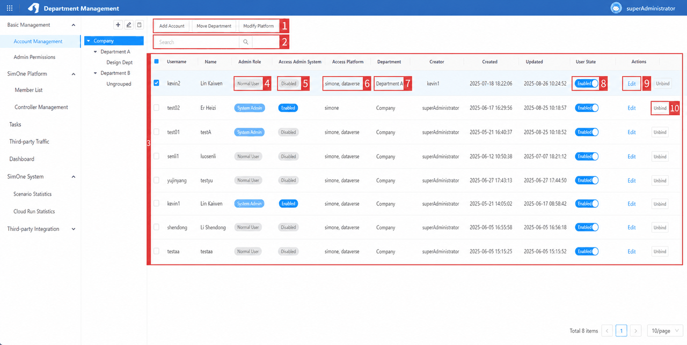Open Third-party Traffic in sidebar

click(29, 141)
